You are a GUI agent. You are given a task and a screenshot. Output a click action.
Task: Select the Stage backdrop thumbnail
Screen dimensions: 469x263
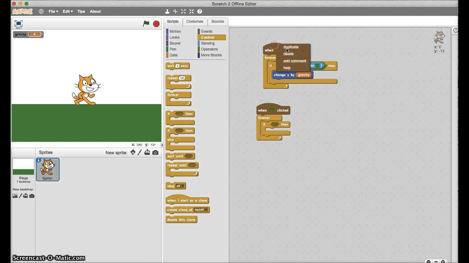point(23,167)
